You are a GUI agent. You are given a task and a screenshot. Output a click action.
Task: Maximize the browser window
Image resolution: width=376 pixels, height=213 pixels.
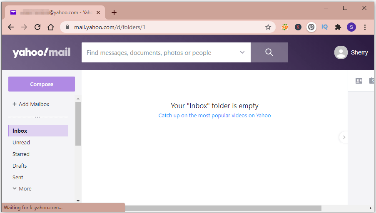coord(345,8)
